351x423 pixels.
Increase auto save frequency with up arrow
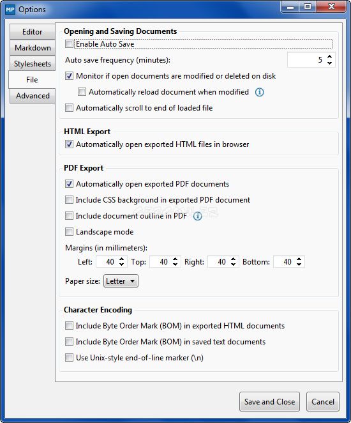point(330,57)
